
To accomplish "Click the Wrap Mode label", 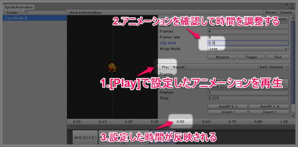I will [170, 49].
